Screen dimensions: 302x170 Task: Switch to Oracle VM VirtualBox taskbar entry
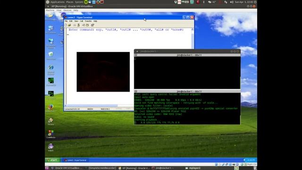(66, 168)
